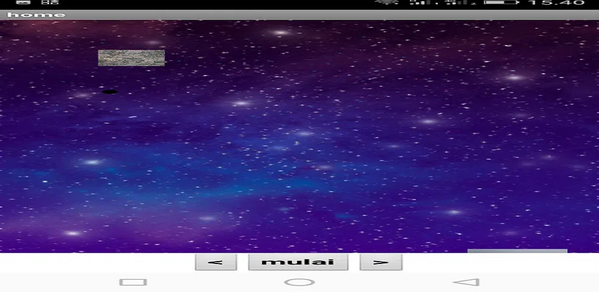Click the "home" title label
The image size is (599, 292).
tap(37, 15)
